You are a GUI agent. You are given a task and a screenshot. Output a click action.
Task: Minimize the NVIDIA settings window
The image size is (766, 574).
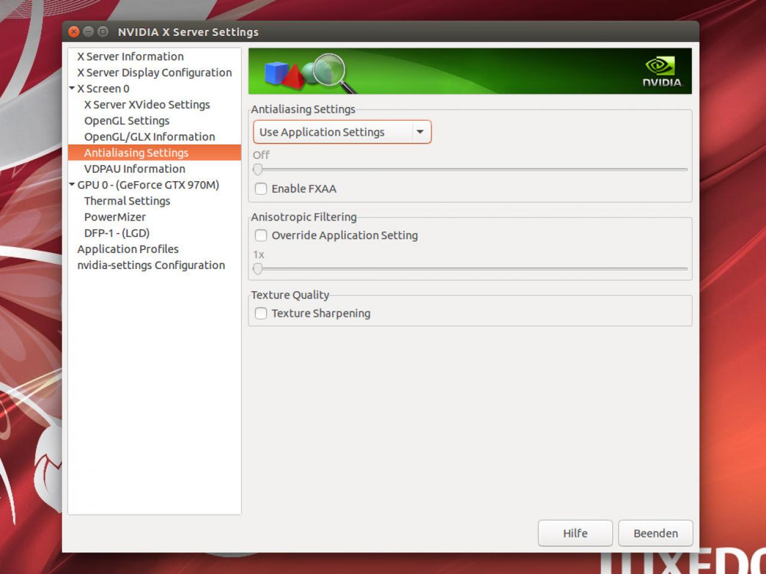point(89,32)
